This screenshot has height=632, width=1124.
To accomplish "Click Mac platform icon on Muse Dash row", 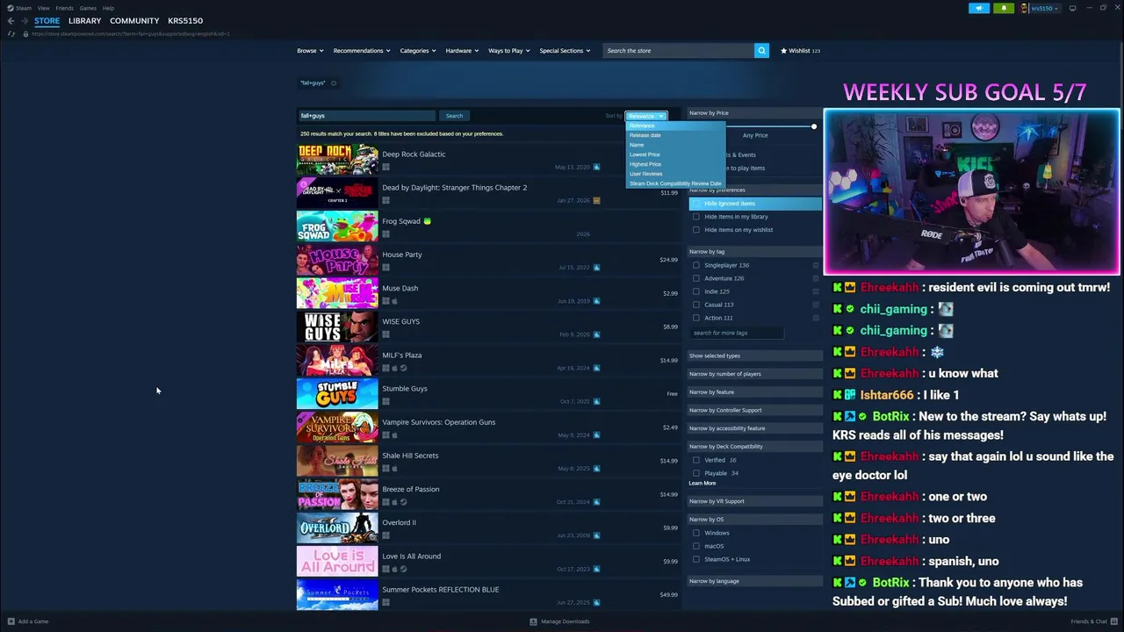I will 394,301.
